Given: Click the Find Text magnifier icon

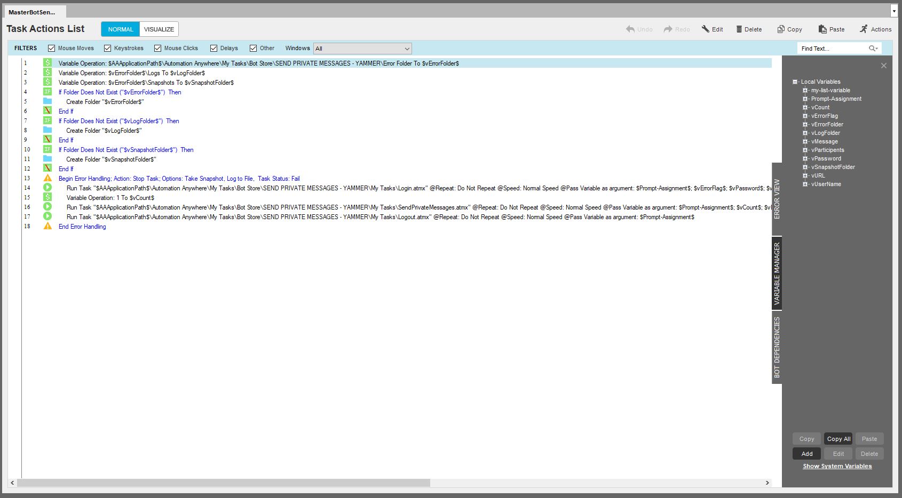Looking at the screenshot, I should (873, 49).
